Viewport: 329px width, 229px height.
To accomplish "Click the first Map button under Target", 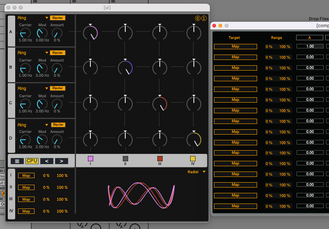I will point(235,46).
